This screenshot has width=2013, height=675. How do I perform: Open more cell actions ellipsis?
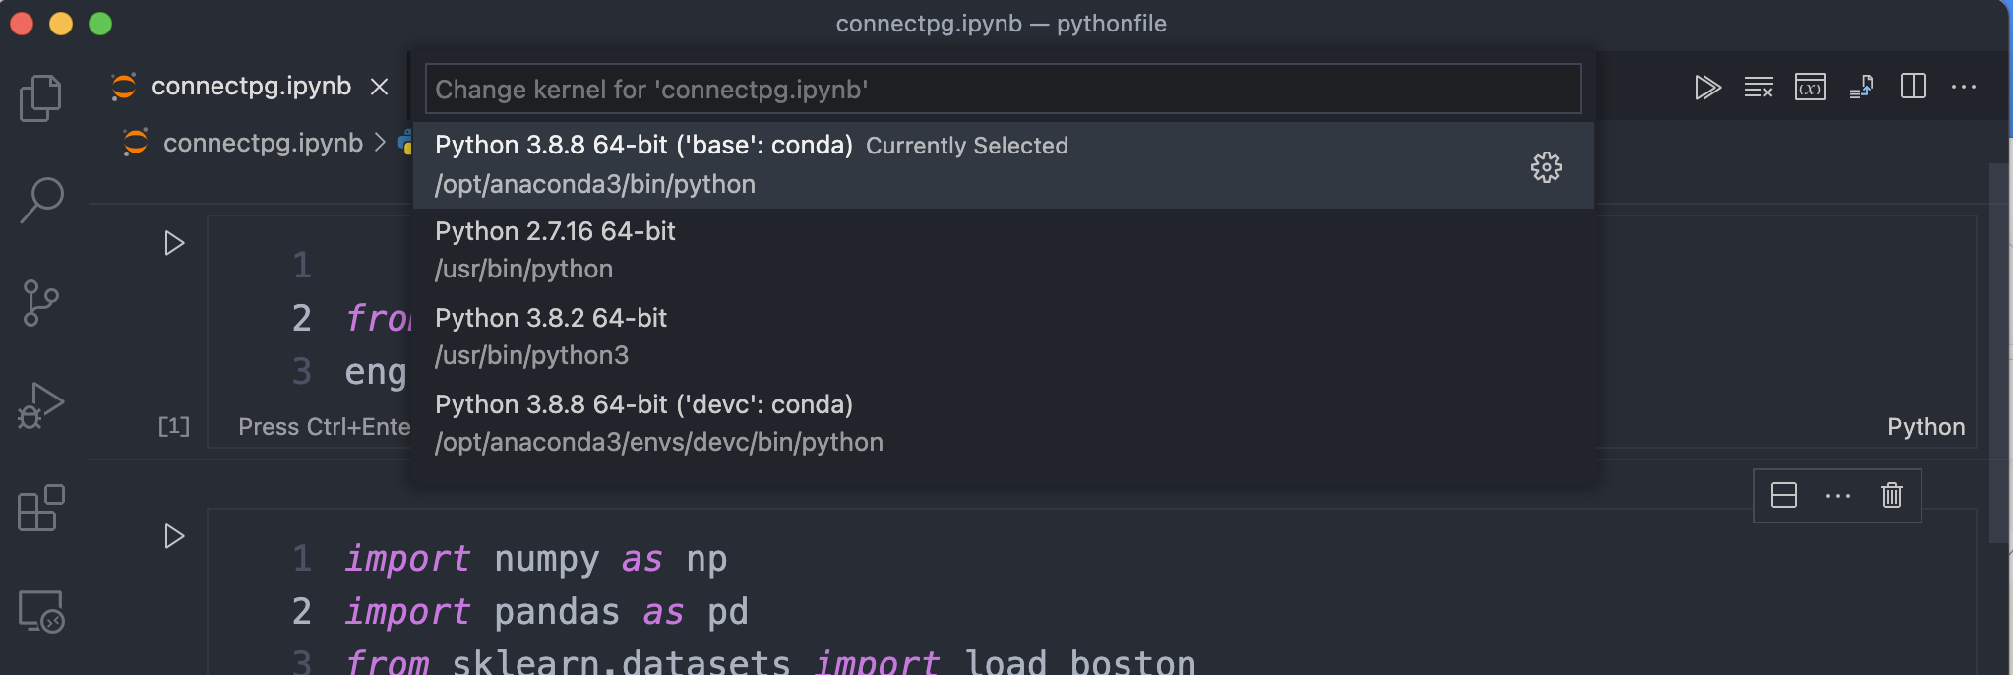[1837, 496]
